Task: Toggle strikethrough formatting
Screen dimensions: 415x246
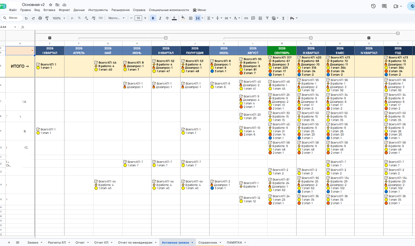Action: tap(167, 18)
